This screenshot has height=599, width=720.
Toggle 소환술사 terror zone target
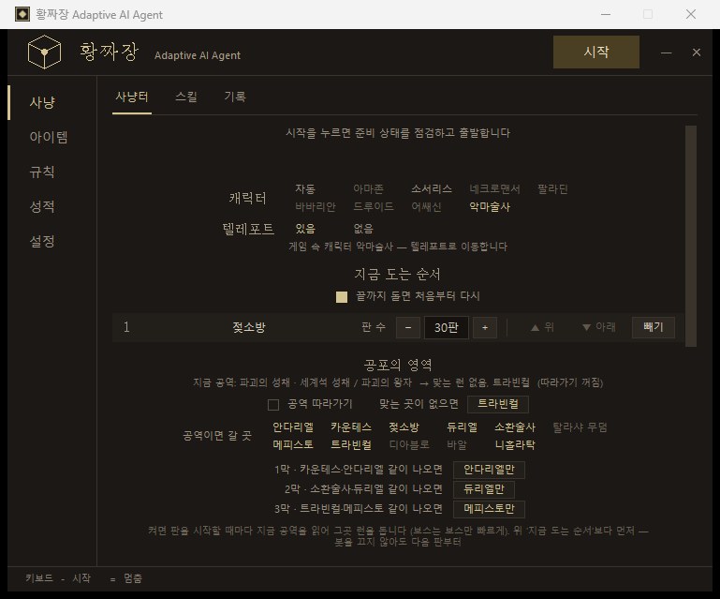pos(515,427)
